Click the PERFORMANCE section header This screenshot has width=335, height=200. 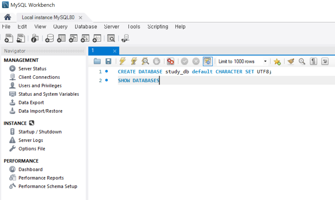coord(21,161)
